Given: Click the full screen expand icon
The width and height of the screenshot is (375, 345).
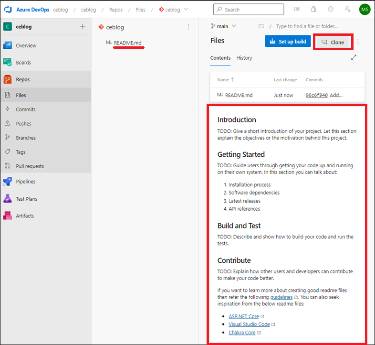Looking at the screenshot, I should pos(354,57).
